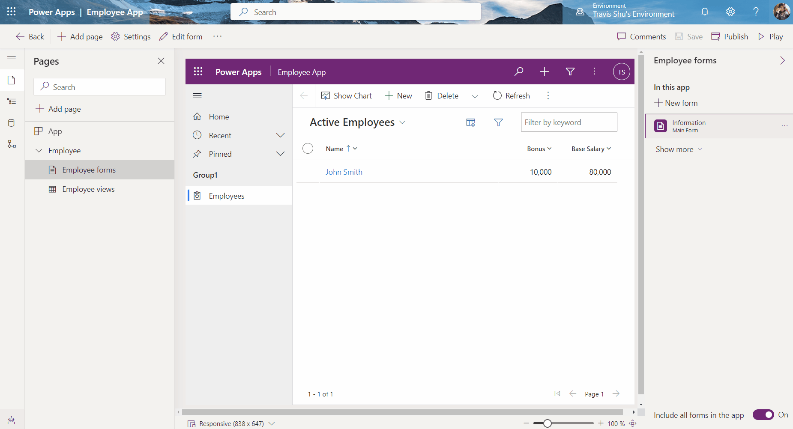Click the edit columns icon near Active Employees
The height and width of the screenshot is (429, 793).
click(x=470, y=122)
